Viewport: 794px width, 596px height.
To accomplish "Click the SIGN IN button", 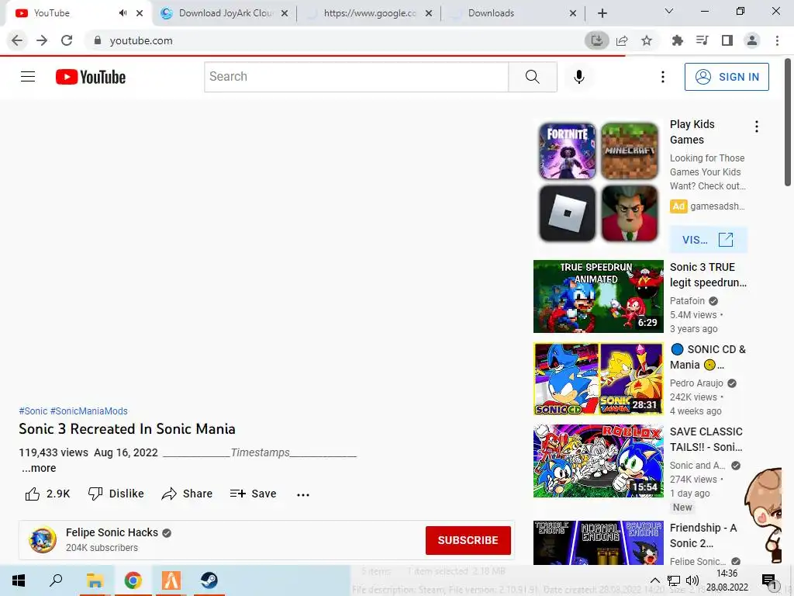I will [727, 77].
